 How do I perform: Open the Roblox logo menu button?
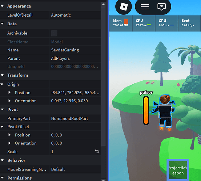pos(124,7)
